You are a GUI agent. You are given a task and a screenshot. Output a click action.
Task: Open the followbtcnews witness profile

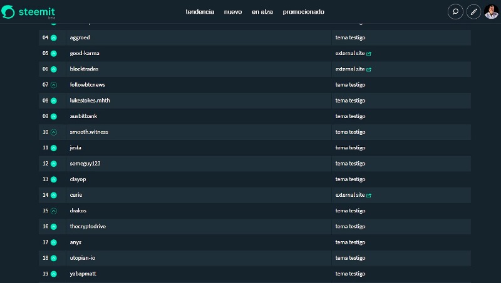88,85
